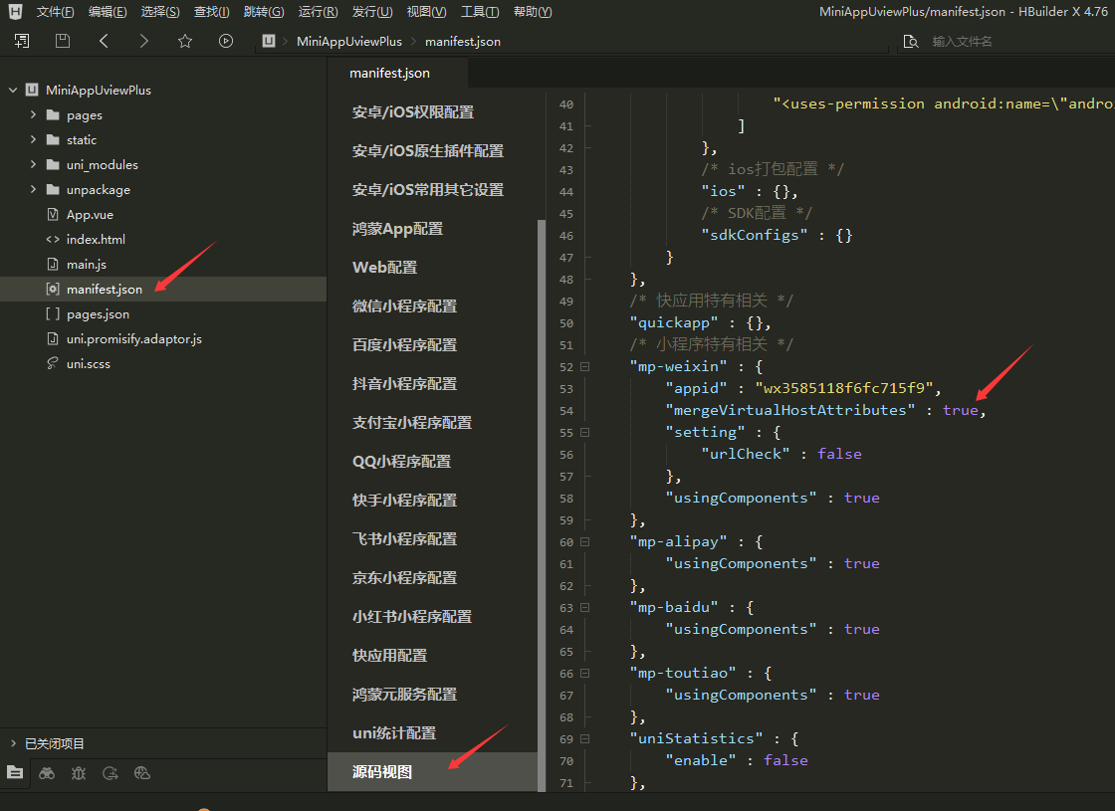
Task: Open the 发行(U) menu
Action: pos(372,11)
